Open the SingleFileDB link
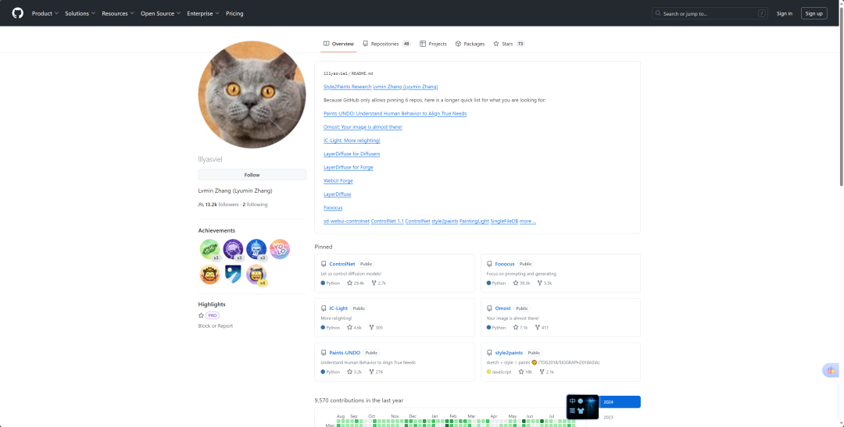Image resolution: width=844 pixels, height=427 pixels. pos(504,221)
